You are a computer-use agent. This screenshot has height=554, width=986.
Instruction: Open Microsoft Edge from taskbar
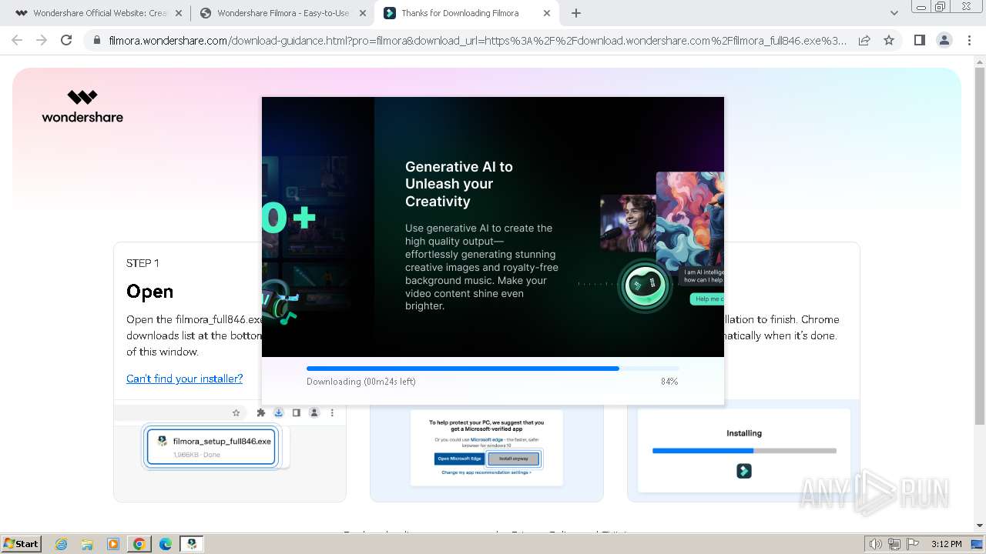[166, 544]
